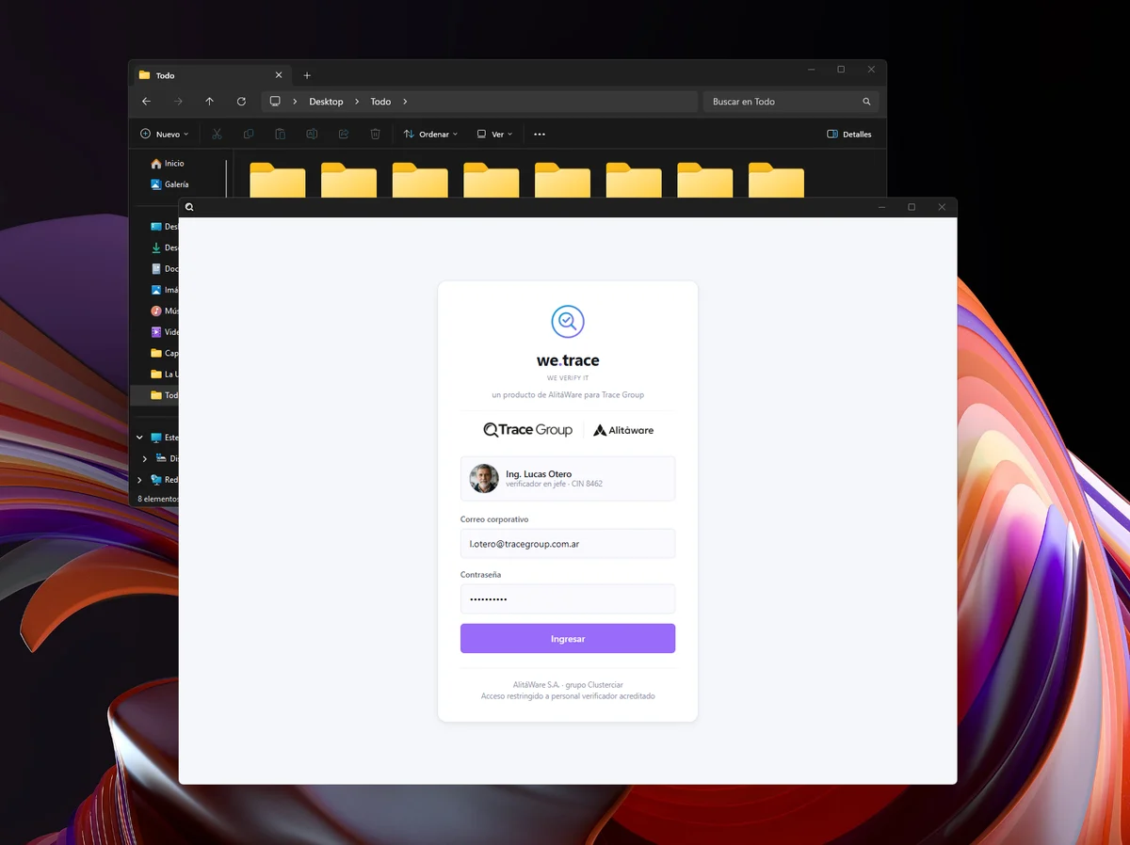Click the Paste clipboard icon
The width and height of the screenshot is (1130, 845).
click(280, 135)
